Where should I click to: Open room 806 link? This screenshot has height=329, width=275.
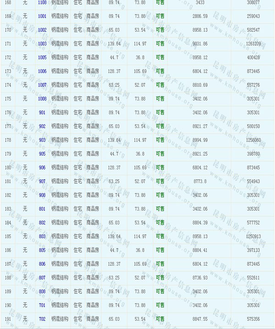(42, 264)
